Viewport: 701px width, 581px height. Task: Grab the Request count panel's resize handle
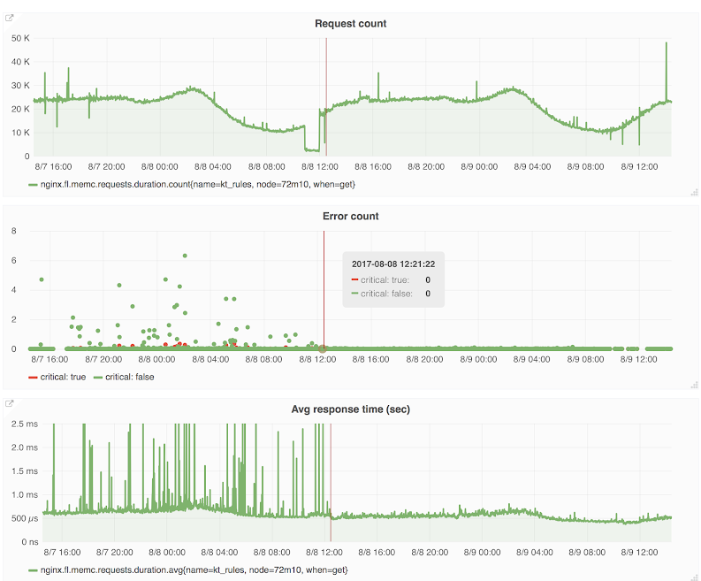(x=693, y=192)
